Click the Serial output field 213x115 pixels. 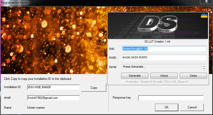click(162, 67)
